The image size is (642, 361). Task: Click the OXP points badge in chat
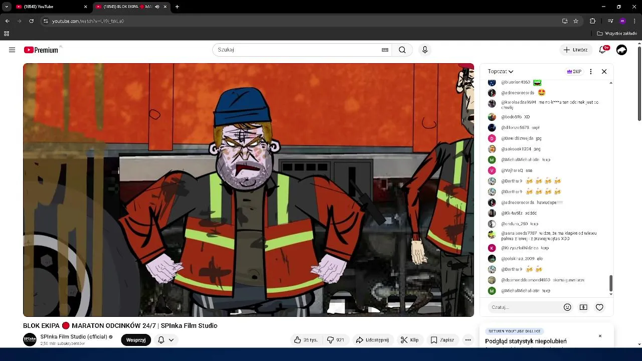point(574,72)
